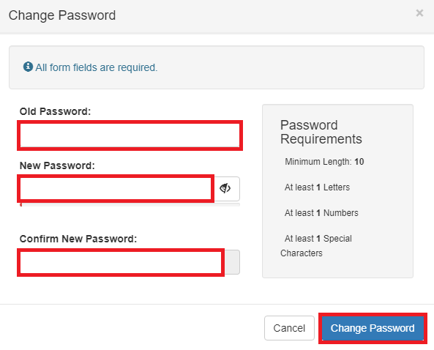434x350 pixels.
Task: Focus the Confirm New Password field
Action: [121, 262]
